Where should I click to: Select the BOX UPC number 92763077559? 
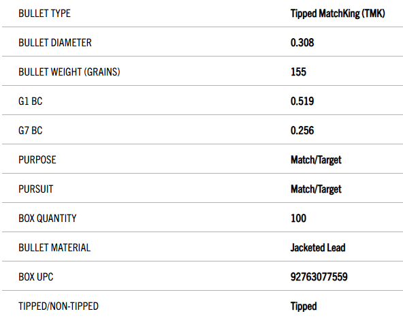click(319, 277)
